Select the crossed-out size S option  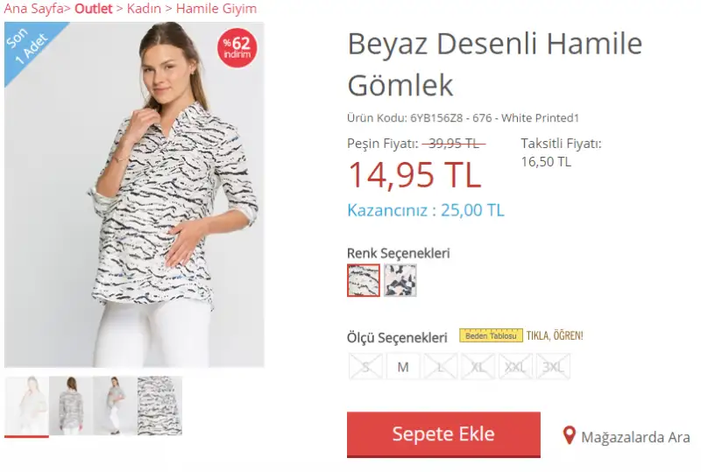click(x=365, y=367)
